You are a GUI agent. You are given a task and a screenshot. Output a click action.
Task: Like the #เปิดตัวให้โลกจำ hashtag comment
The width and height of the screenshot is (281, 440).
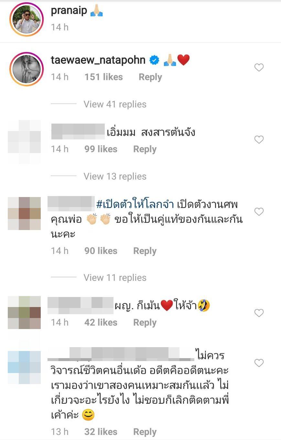pos(259,212)
